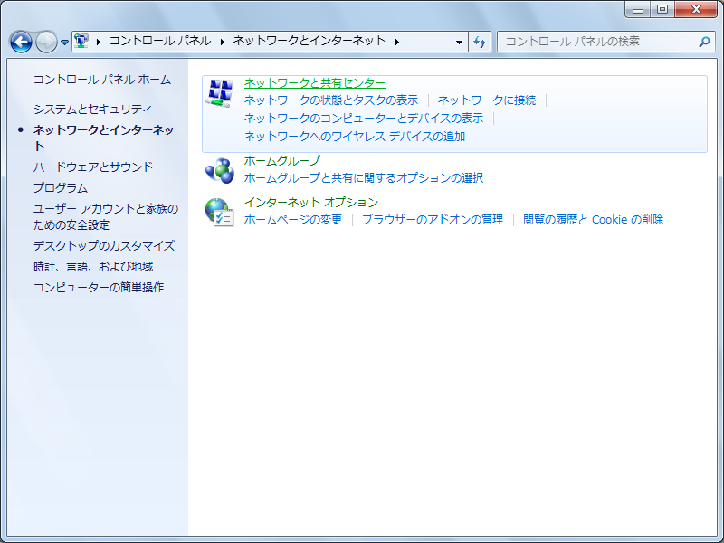Click the Network and Sharing Center icon
This screenshot has width=724, height=543.
coord(219,93)
